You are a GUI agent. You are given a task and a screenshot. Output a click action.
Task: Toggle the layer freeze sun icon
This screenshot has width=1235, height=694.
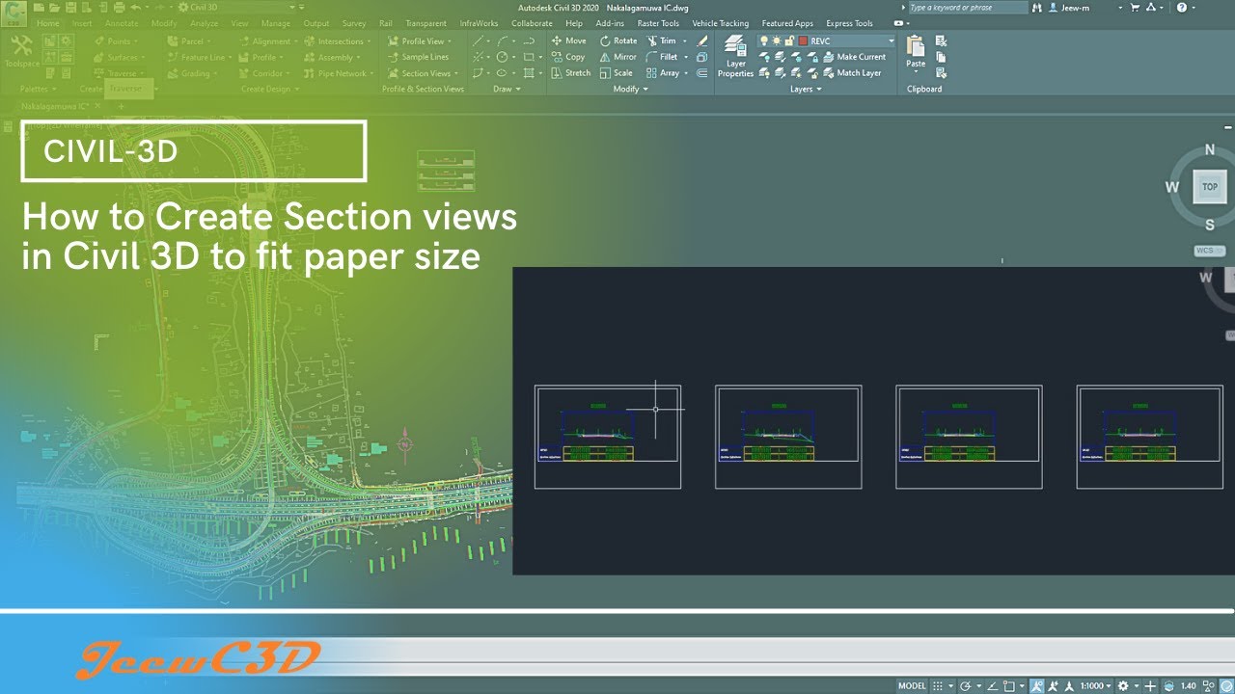(x=778, y=41)
